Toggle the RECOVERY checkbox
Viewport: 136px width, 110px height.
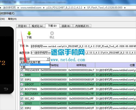pos(22,94)
